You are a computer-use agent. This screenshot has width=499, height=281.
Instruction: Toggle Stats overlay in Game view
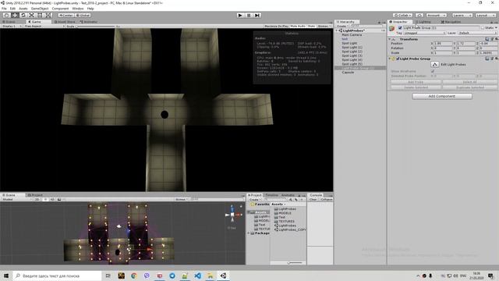[x=312, y=26]
